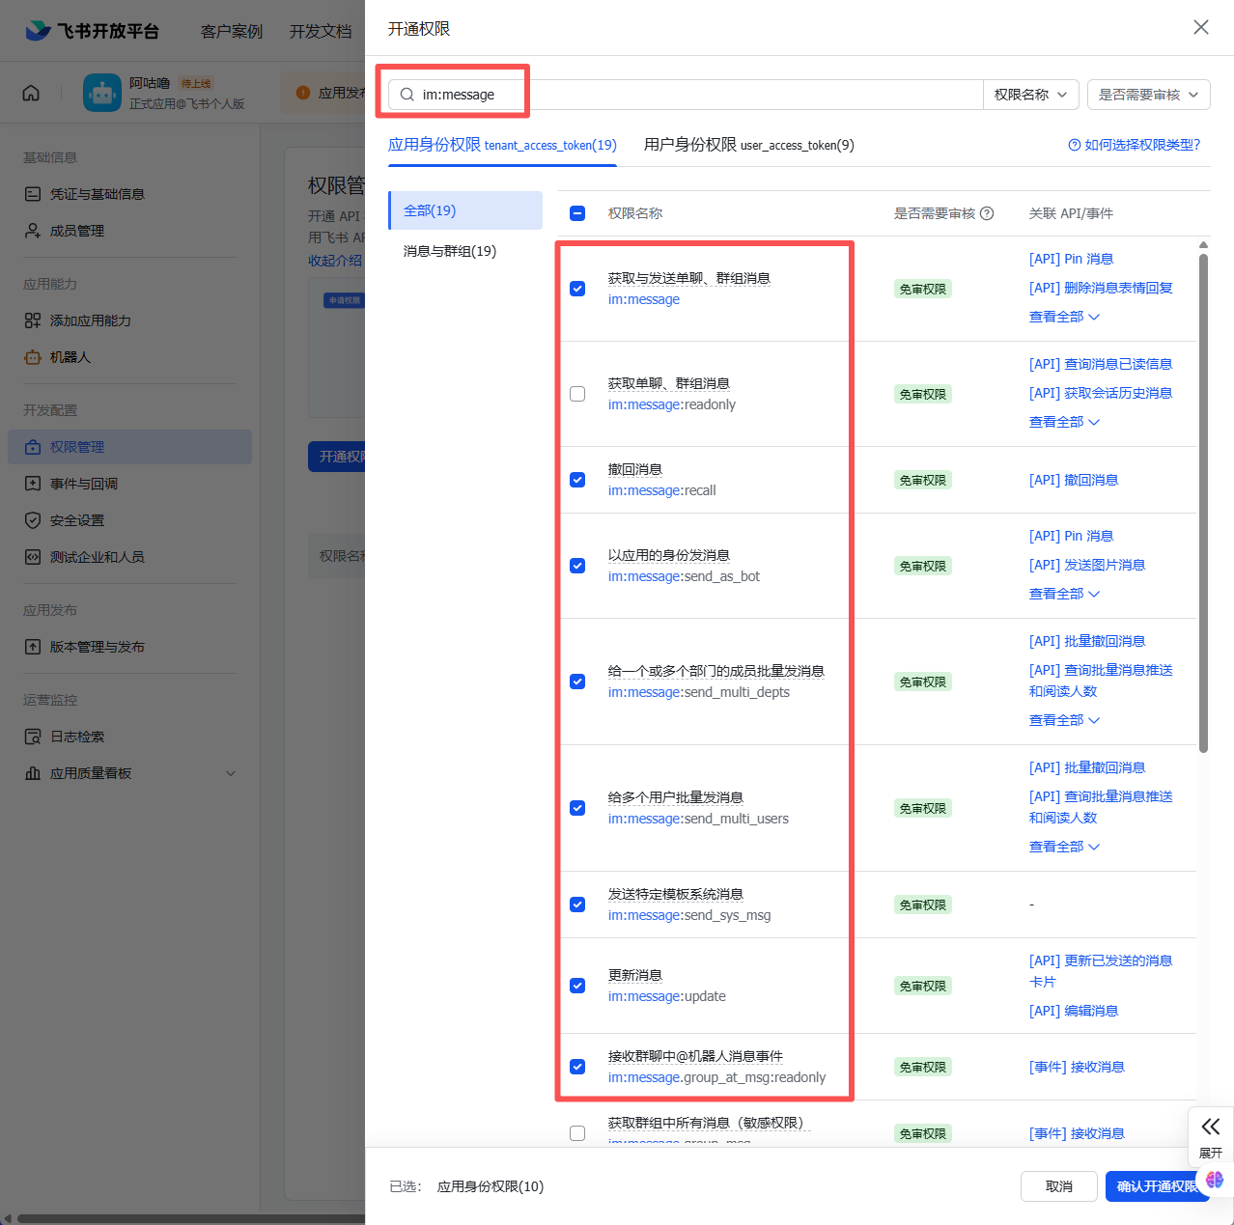Uncheck the 撤回消息 im:message:recall checkbox

577,480
